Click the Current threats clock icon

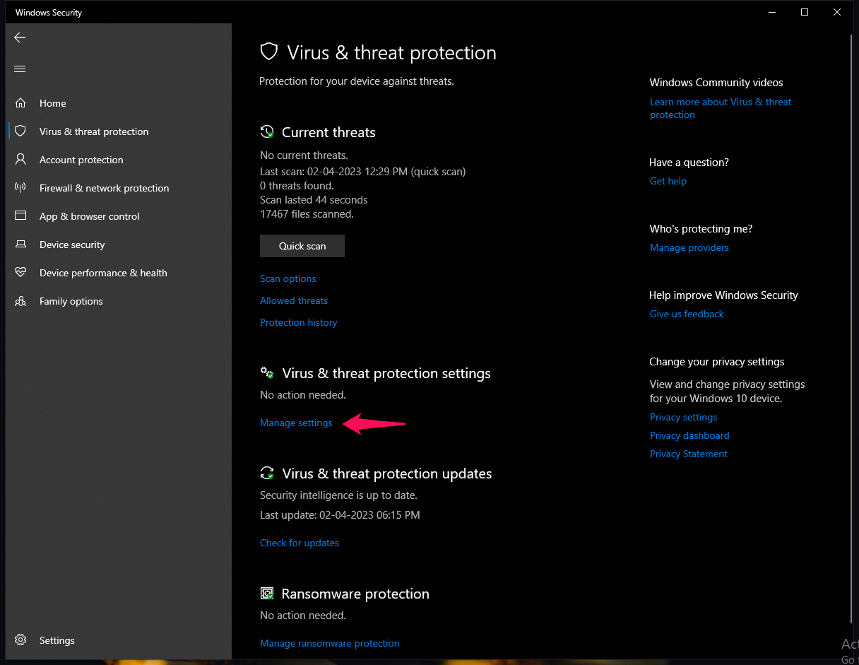267,132
